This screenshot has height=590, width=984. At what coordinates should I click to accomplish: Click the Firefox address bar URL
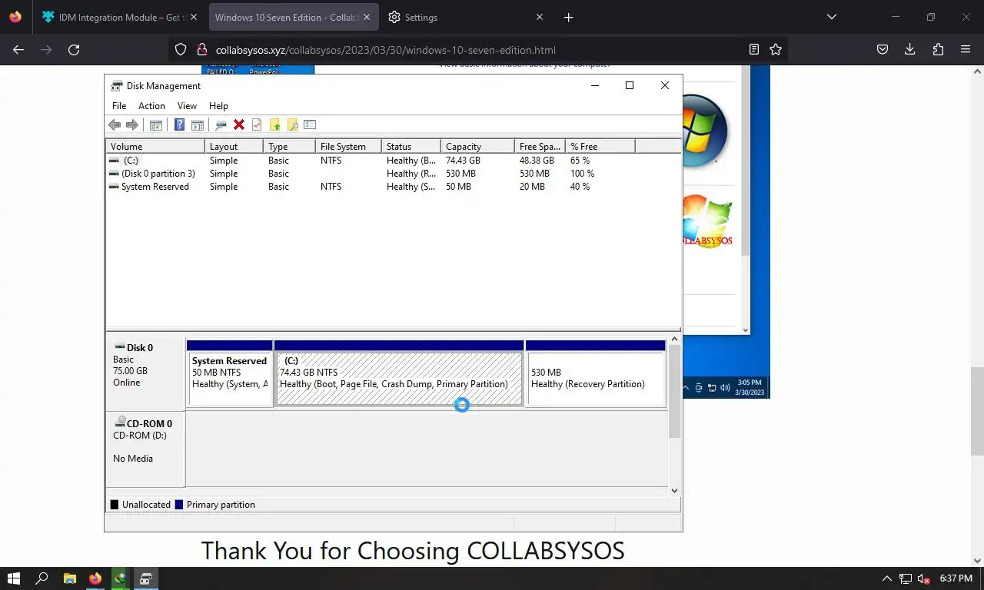pos(385,50)
